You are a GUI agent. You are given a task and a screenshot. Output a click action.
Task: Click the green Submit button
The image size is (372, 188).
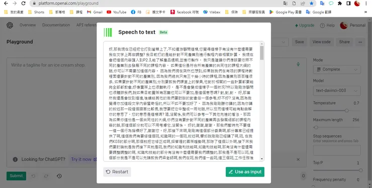16,175
